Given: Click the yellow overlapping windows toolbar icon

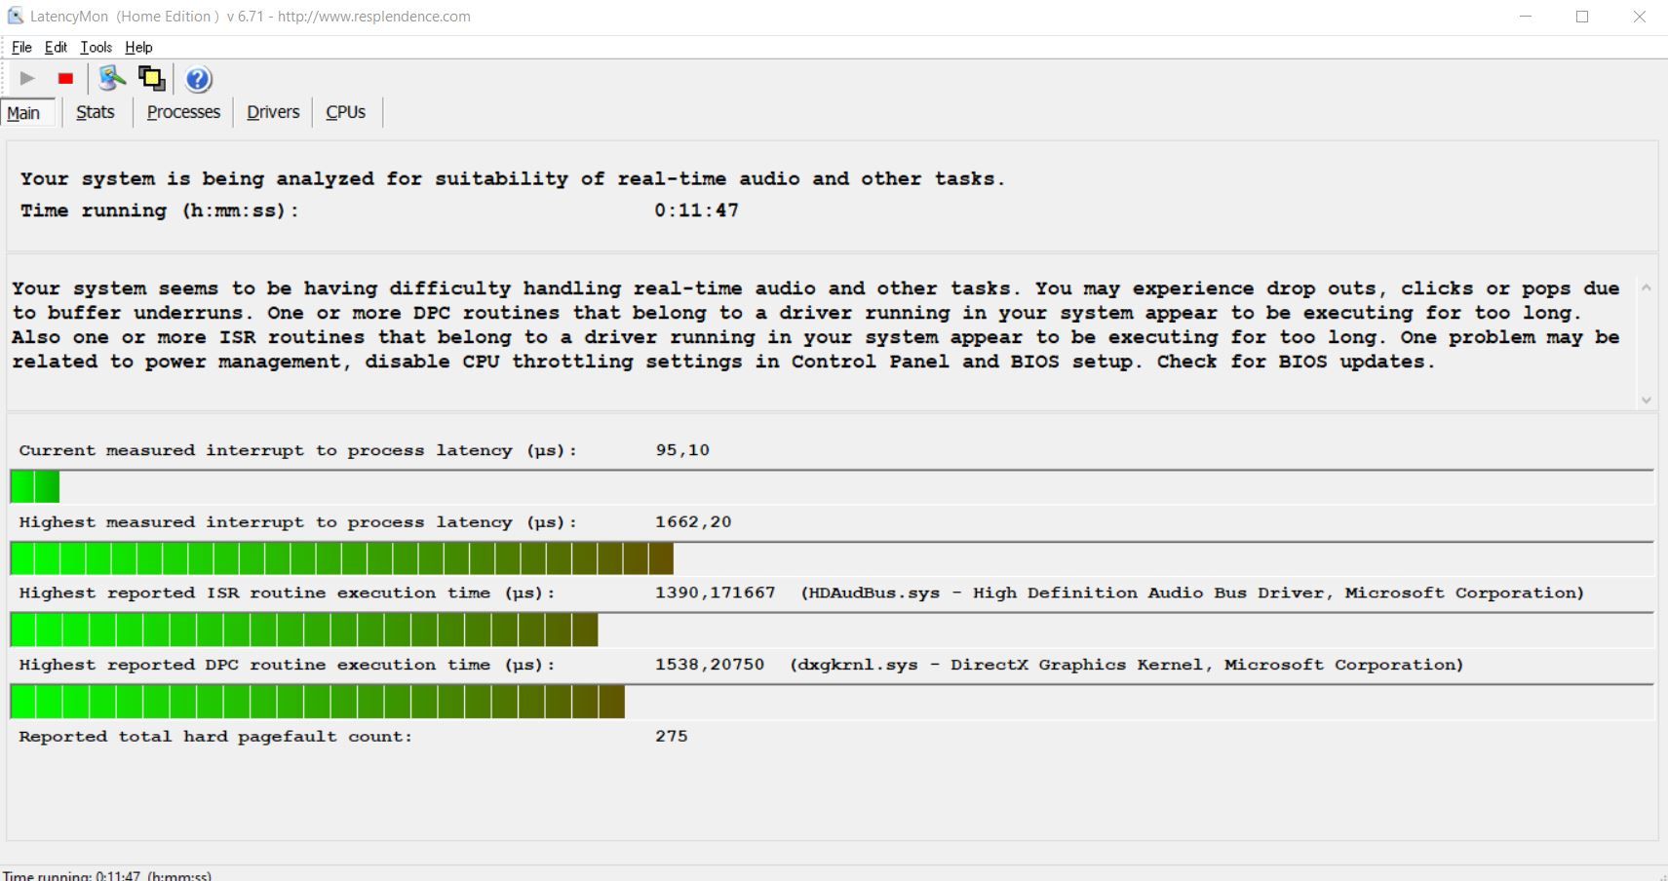Looking at the screenshot, I should pos(151,78).
